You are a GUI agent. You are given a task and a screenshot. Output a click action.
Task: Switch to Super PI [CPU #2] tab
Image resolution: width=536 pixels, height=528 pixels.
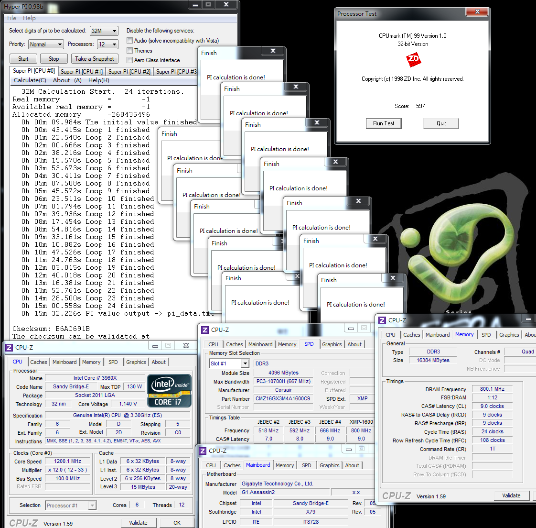[x=129, y=72]
